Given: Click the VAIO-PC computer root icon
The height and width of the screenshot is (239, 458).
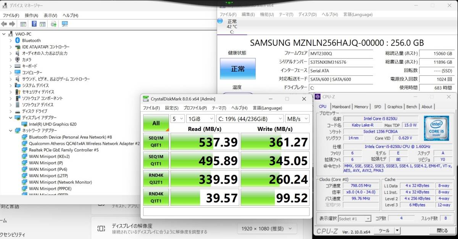Looking at the screenshot, I should click(x=11, y=34).
